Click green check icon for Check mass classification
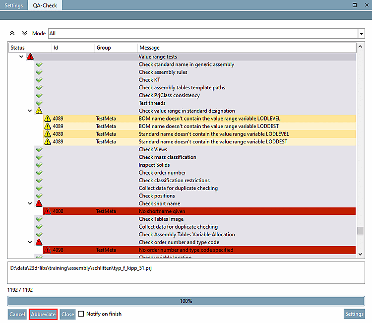This screenshot has height=323, width=372. point(39,157)
